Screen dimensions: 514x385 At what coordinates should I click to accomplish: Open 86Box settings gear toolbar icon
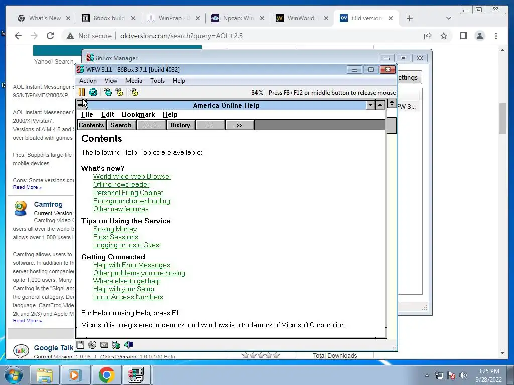(x=134, y=92)
